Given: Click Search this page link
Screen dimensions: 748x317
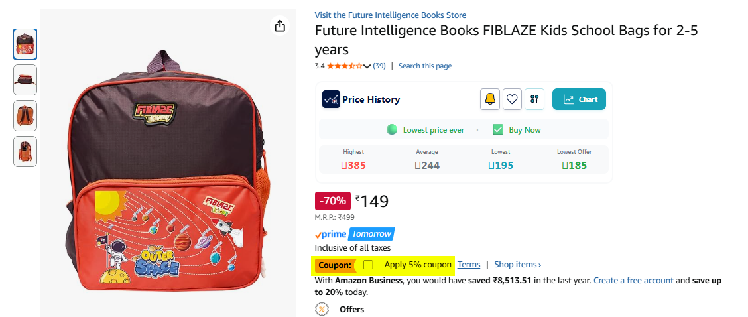Looking at the screenshot, I should coord(425,66).
